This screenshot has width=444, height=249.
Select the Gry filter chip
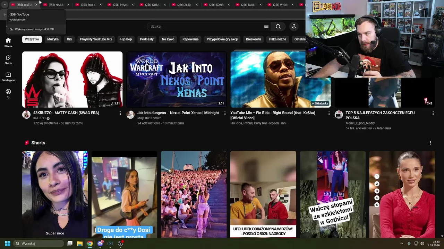pos(69,39)
